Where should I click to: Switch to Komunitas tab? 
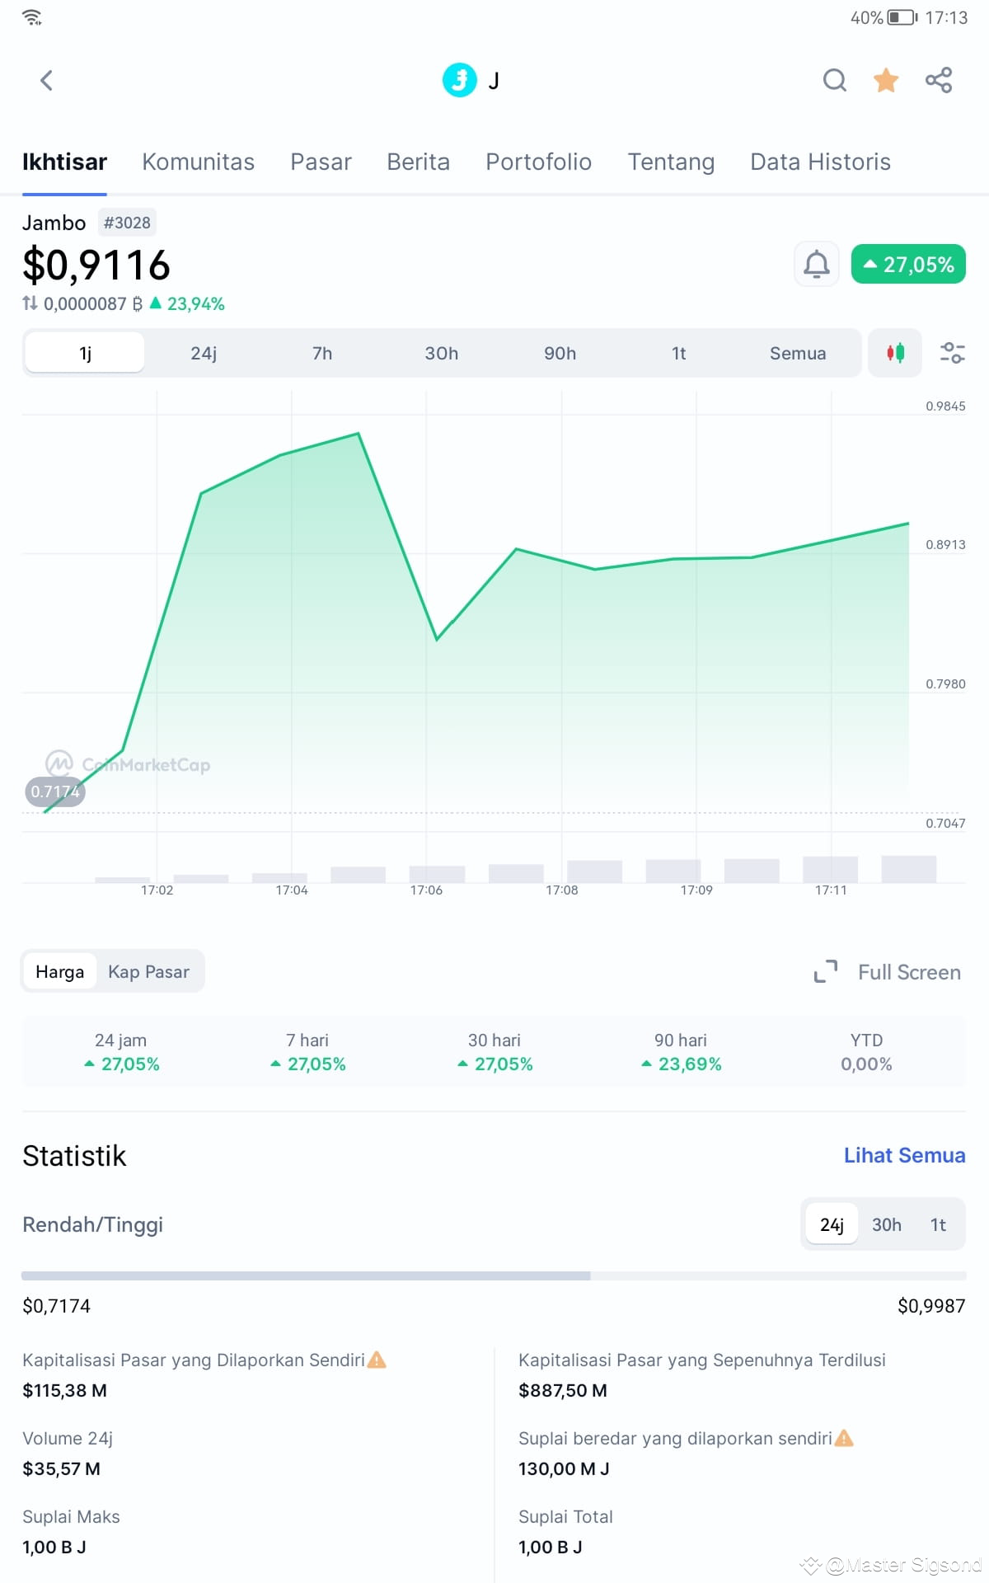click(198, 162)
